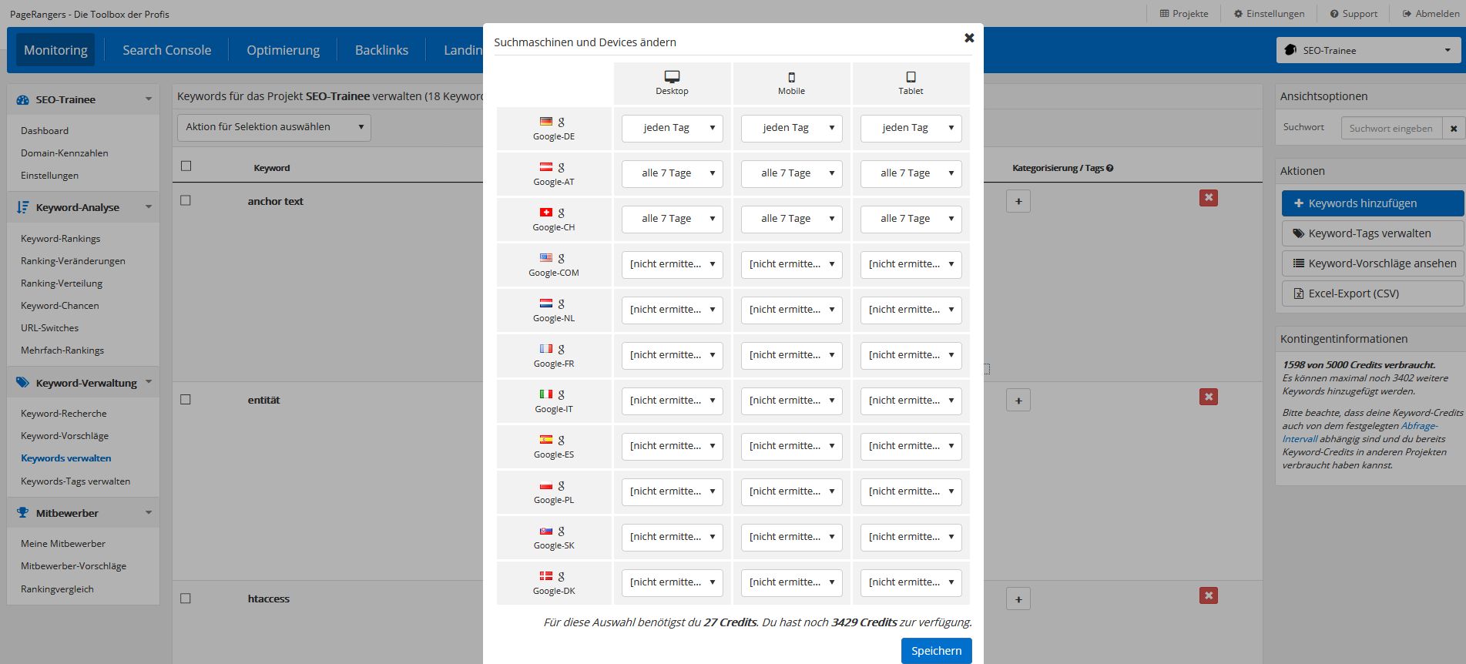This screenshot has width=1466, height=664.
Task: Click the Dutch flag icon for Google-NL
Action: pos(546,303)
